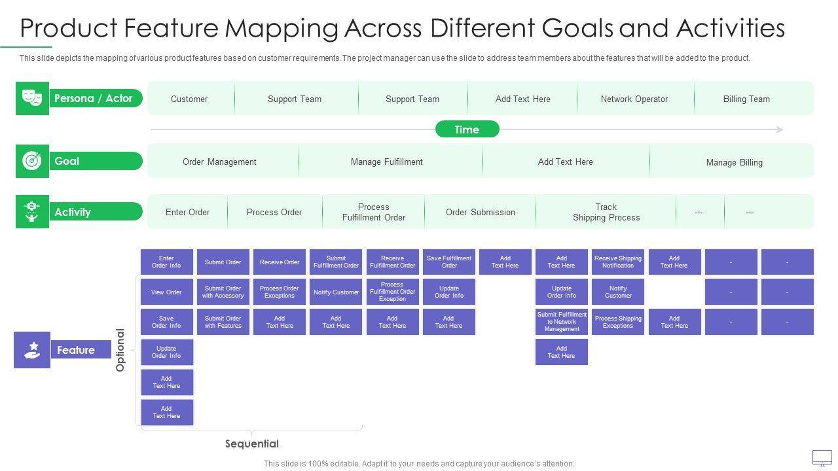Select the Manage Billing goal
838x471 pixels.
(734, 162)
